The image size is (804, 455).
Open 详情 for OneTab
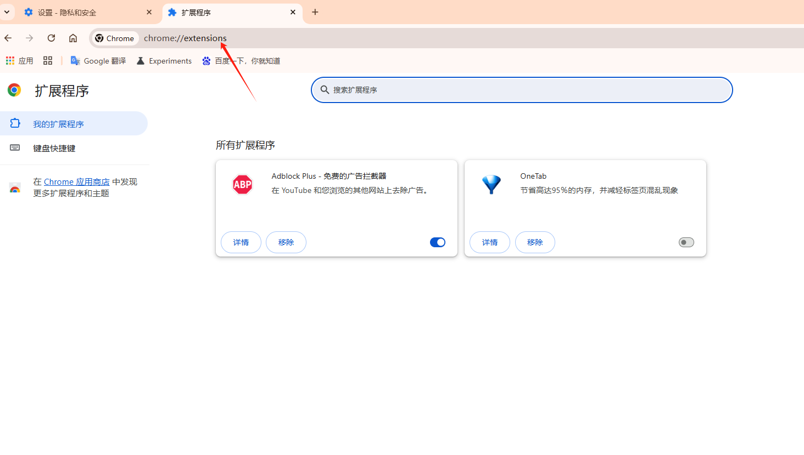490,242
